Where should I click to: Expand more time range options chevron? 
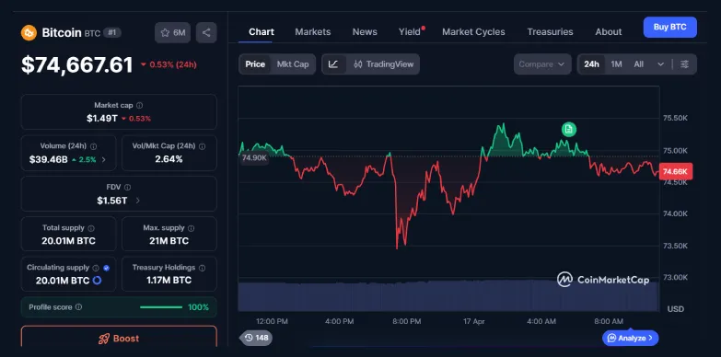661,64
